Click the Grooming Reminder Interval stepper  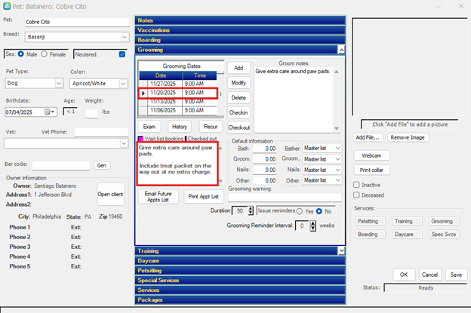[312, 226]
